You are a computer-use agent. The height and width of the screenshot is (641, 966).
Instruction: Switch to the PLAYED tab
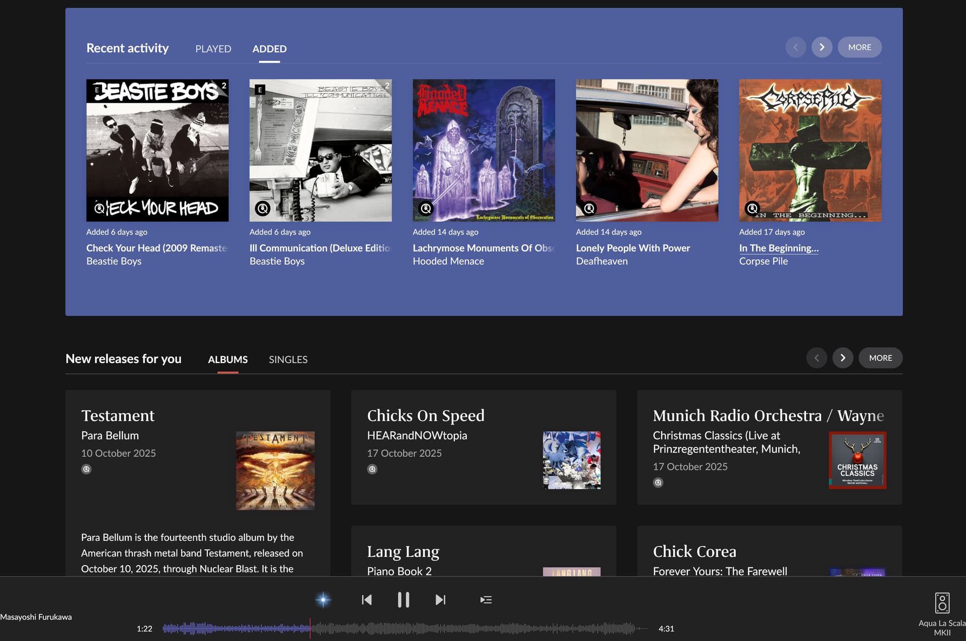pos(213,49)
